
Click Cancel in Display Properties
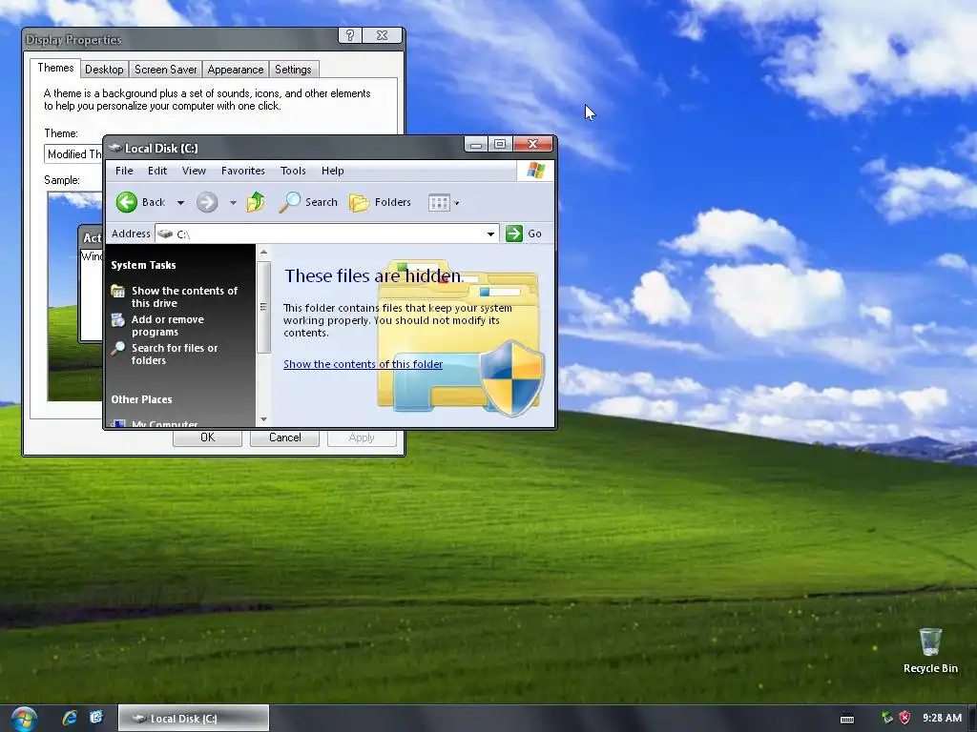[284, 437]
